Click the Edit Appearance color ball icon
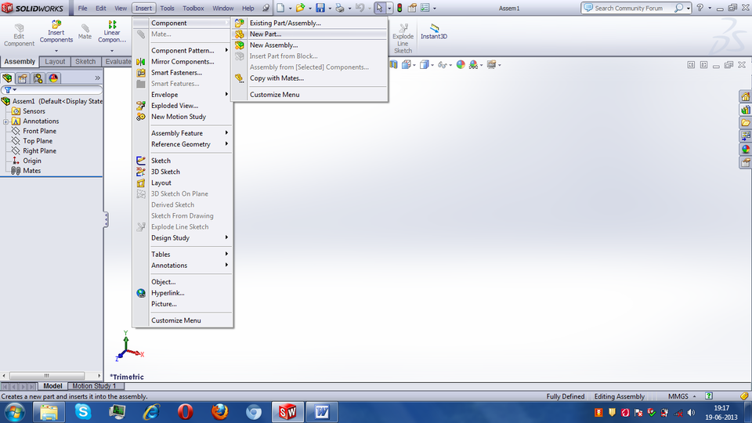 tap(461, 65)
